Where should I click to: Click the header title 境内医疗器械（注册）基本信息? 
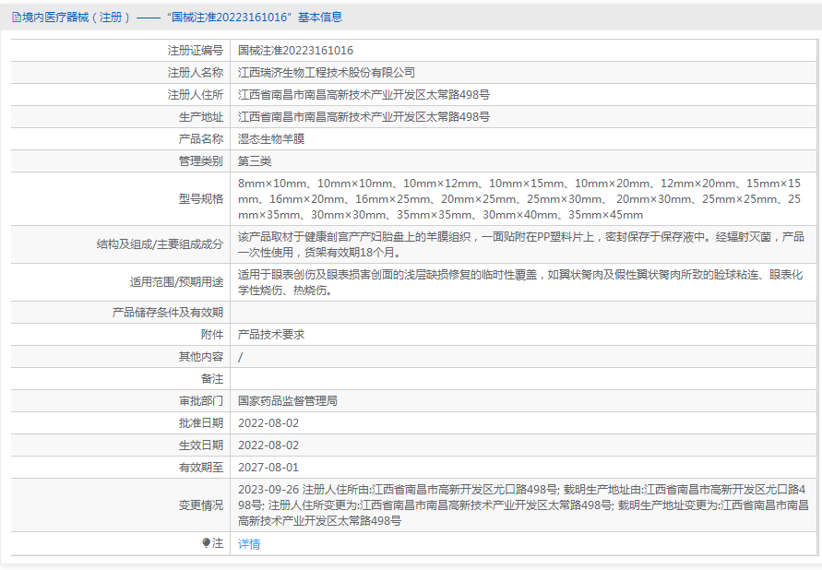[x=182, y=18]
